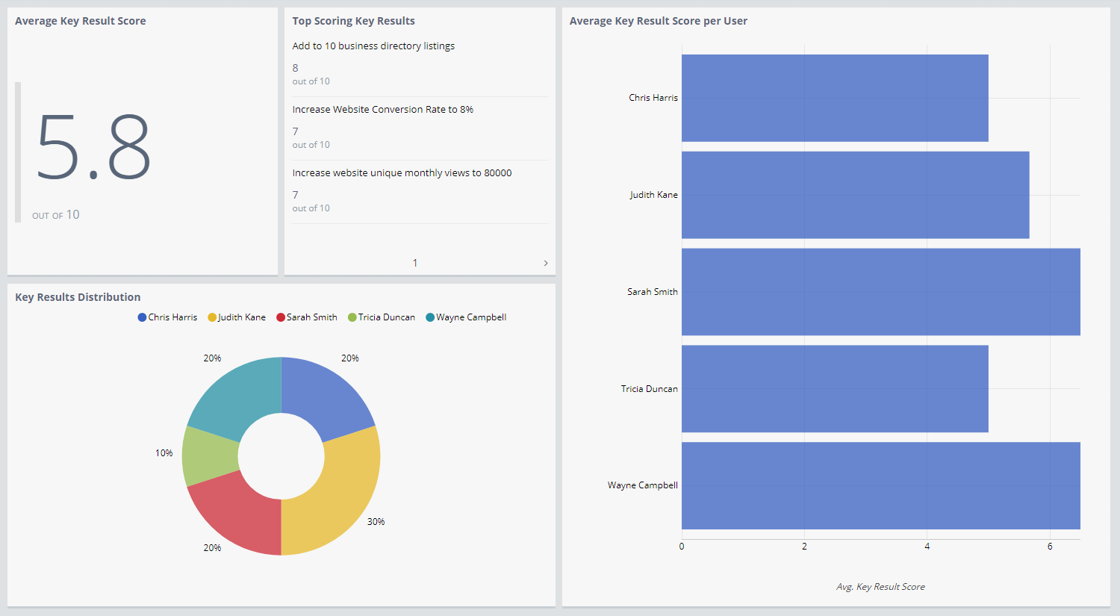Click Wayne Campbell bar in chart
This screenshot has width=1120, height=616.
pos(880,485)
